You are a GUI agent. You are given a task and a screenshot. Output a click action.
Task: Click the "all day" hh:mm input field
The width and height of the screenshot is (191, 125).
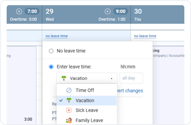point(131,78)
